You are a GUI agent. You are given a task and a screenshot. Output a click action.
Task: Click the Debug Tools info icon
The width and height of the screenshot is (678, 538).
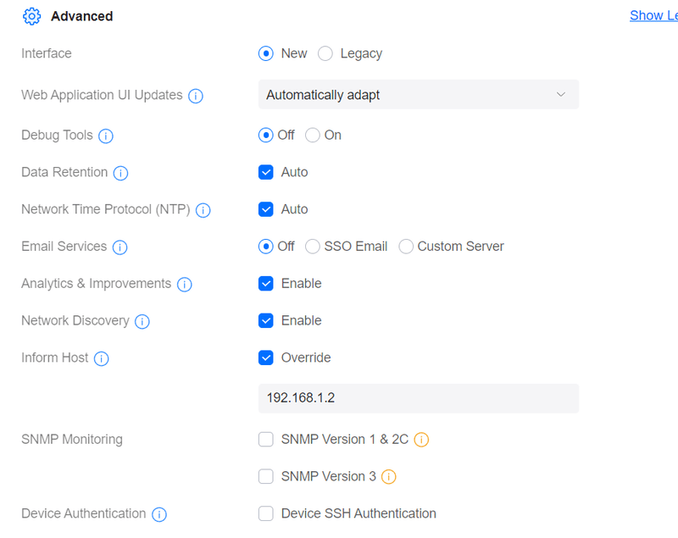[106, 136]
